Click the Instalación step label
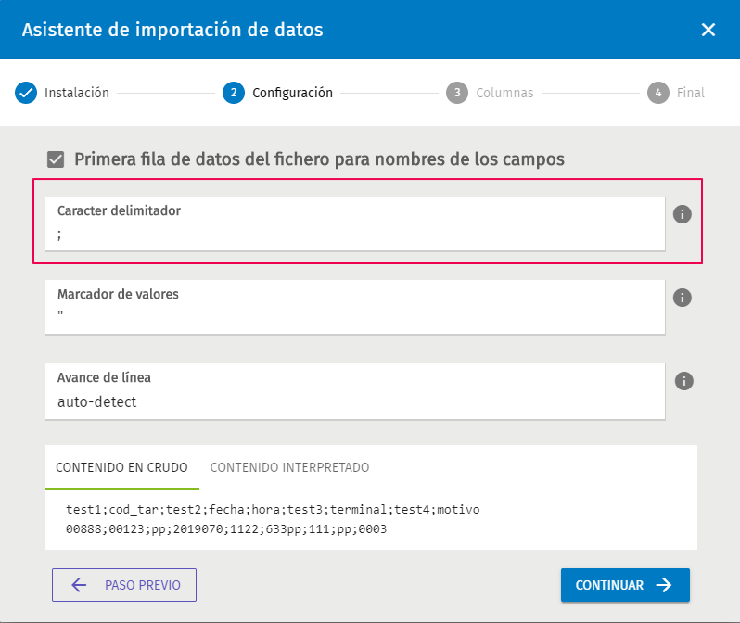The image size is (740, 623). pyautogui.click(x=77, y=93)
